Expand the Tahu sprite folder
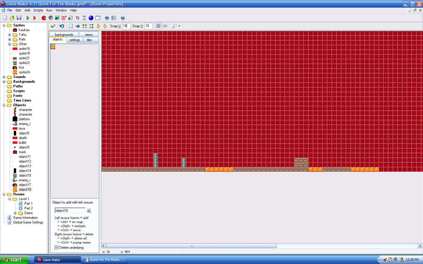Image resolution: width=423 pixels, height=264 pixels. pos(9,35)
